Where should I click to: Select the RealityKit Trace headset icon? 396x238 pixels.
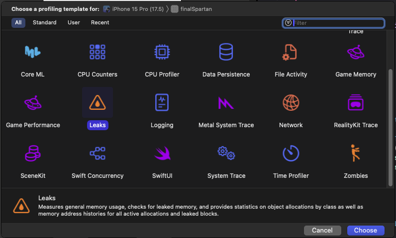[x=356, y=102]
